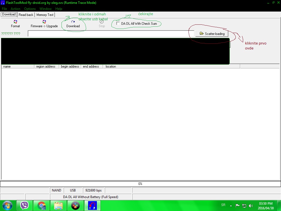
Task: Select the Download tab
Action: pos(9,14)
